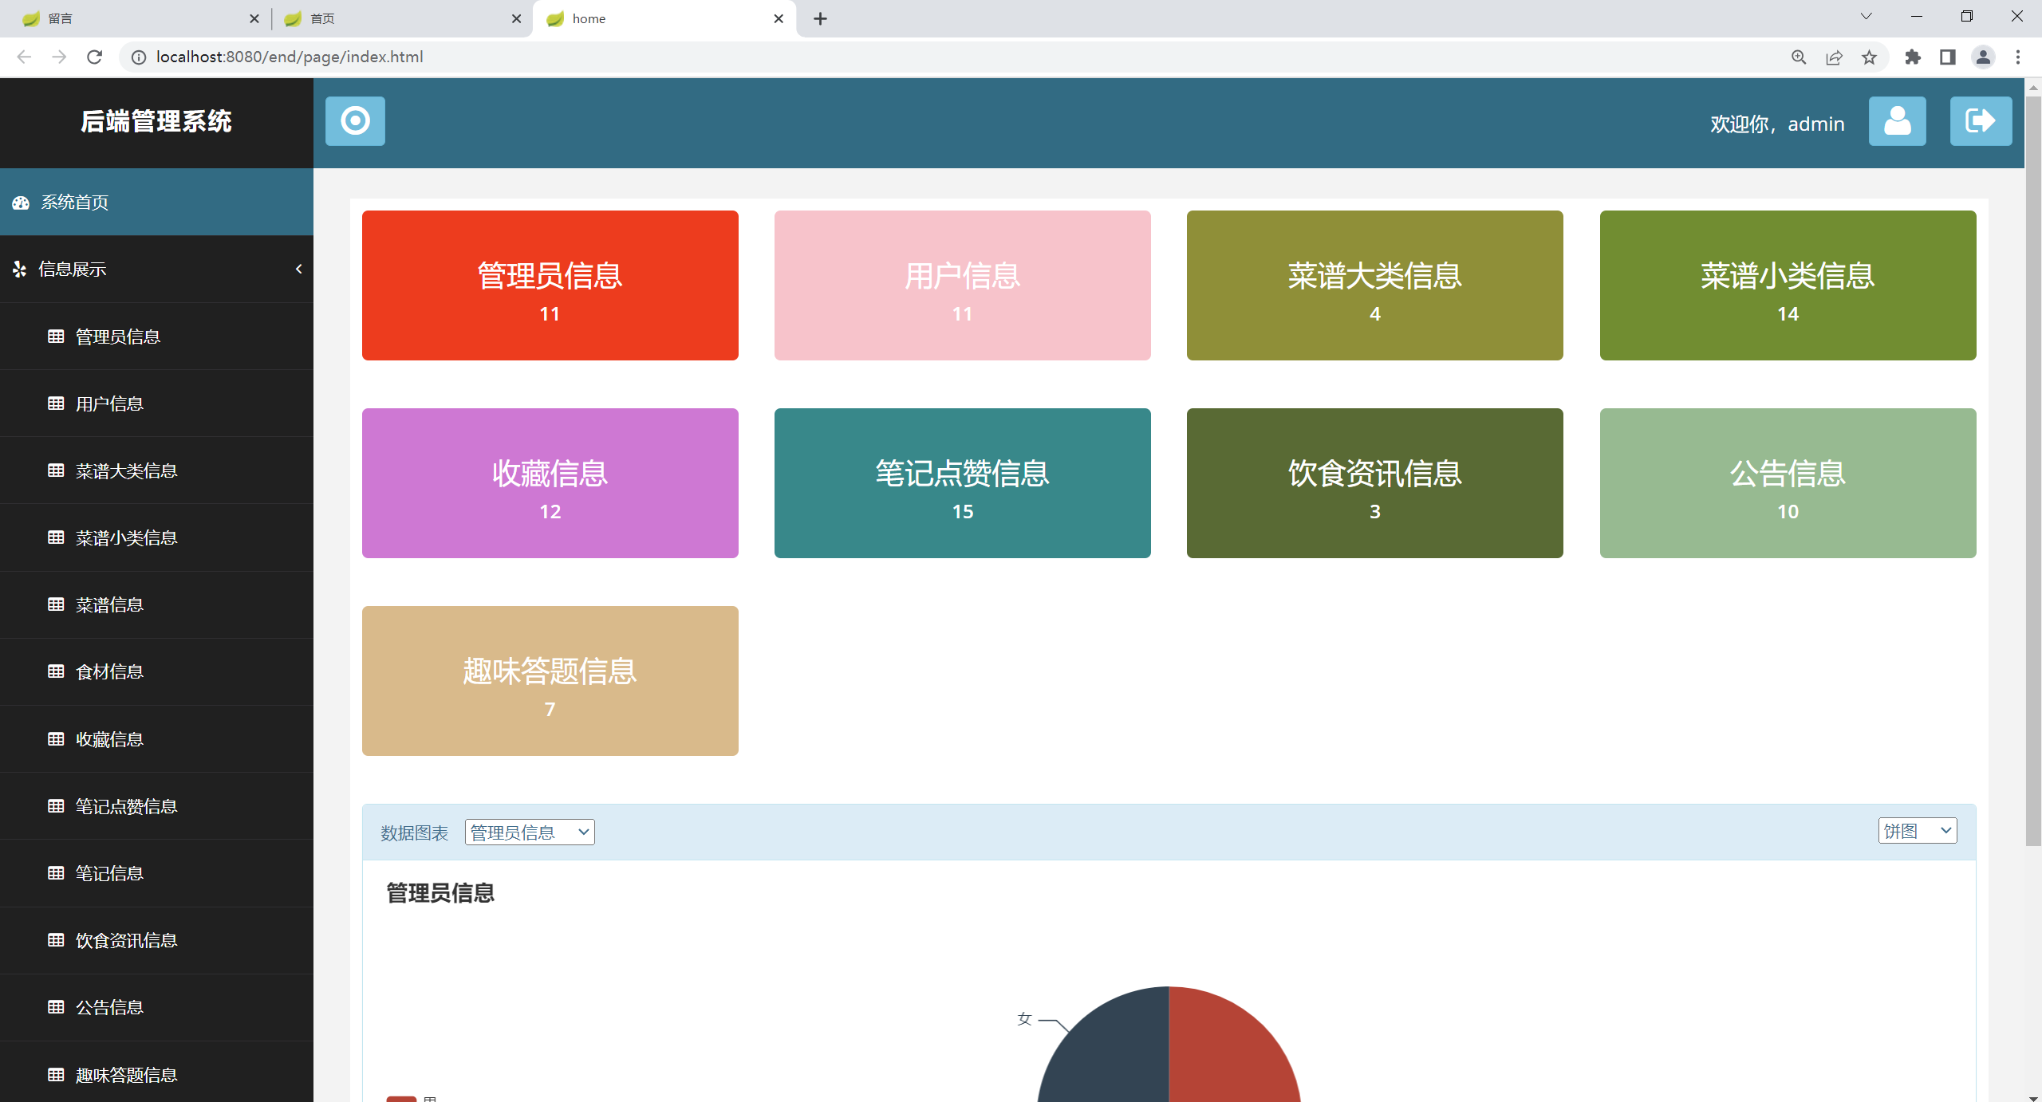
Task: Click table icon next to 菜谱信息 in sidebar
Action: point(56,604)
